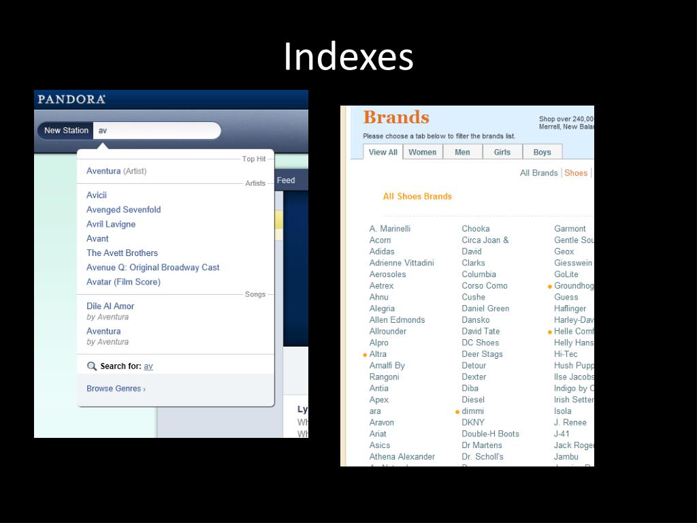
Task: Open the ara brand link
Action: pos(375,411)
